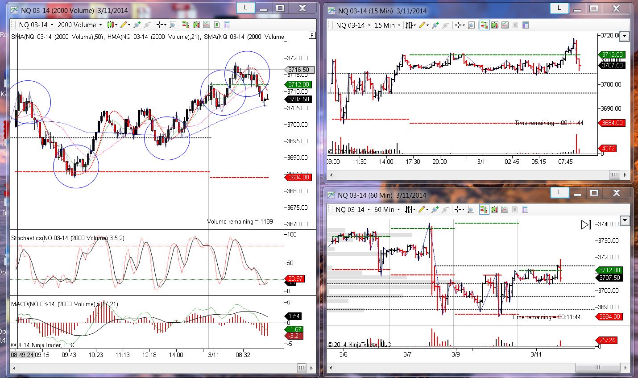
Task: Open OHLC chart style dropdown in 15 Min chart
Action: pos(410,25)
